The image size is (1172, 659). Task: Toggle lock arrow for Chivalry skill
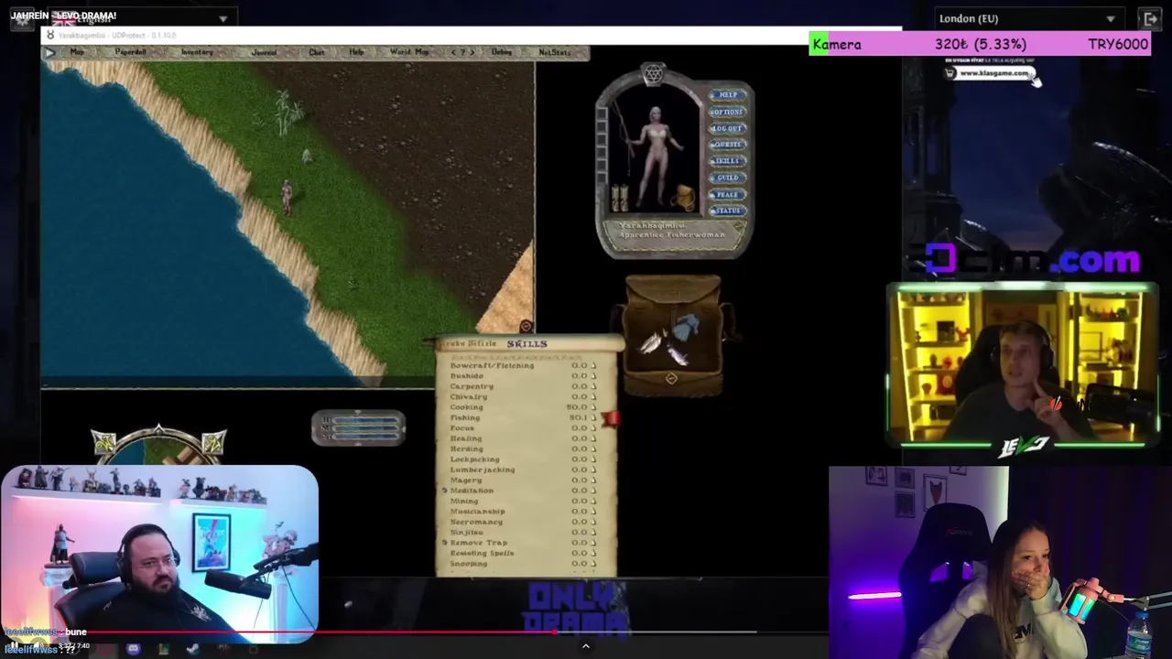(593, 397)
